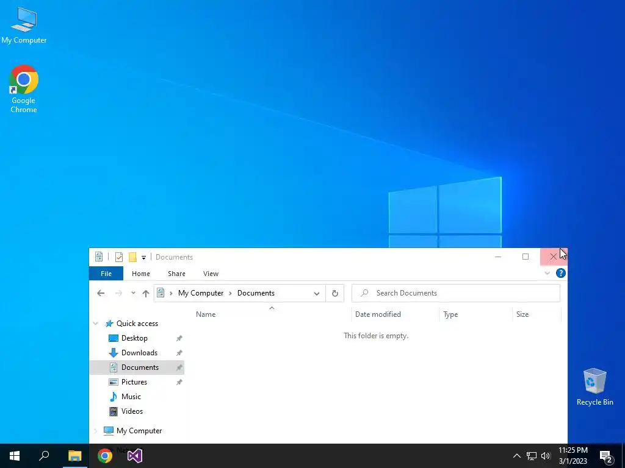Image resolution: width=625 pixels, height=468 pixels.
Task: Open taskbar Search magnifier
Action: [x=44, y=456]
